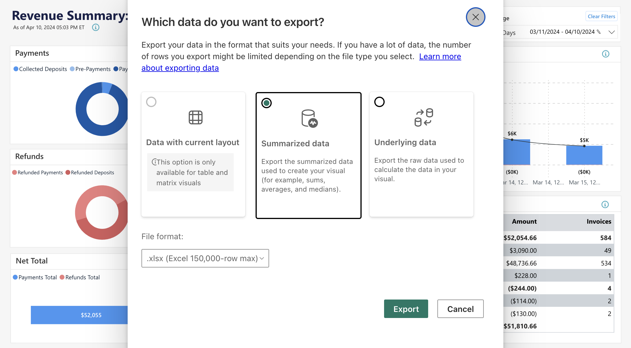The height and width of the screenshot is (348, 631).
Task: Click the 03/11/2024 - 04/10/2024 date range
Action: pos(562,32)
